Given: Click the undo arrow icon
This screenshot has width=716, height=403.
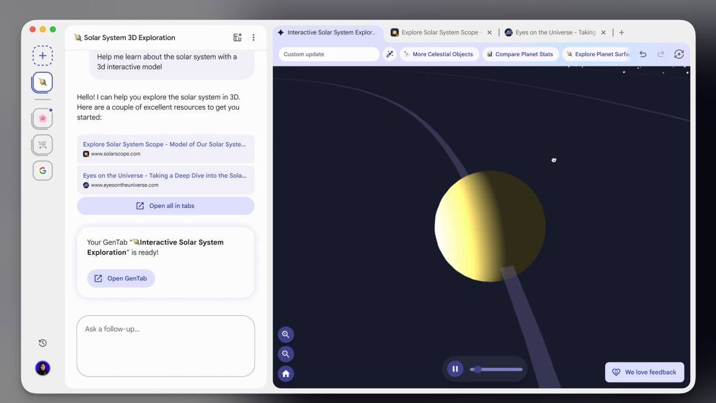Looking at the screenshot, I should pyautogui.click(x=642, y=54).
